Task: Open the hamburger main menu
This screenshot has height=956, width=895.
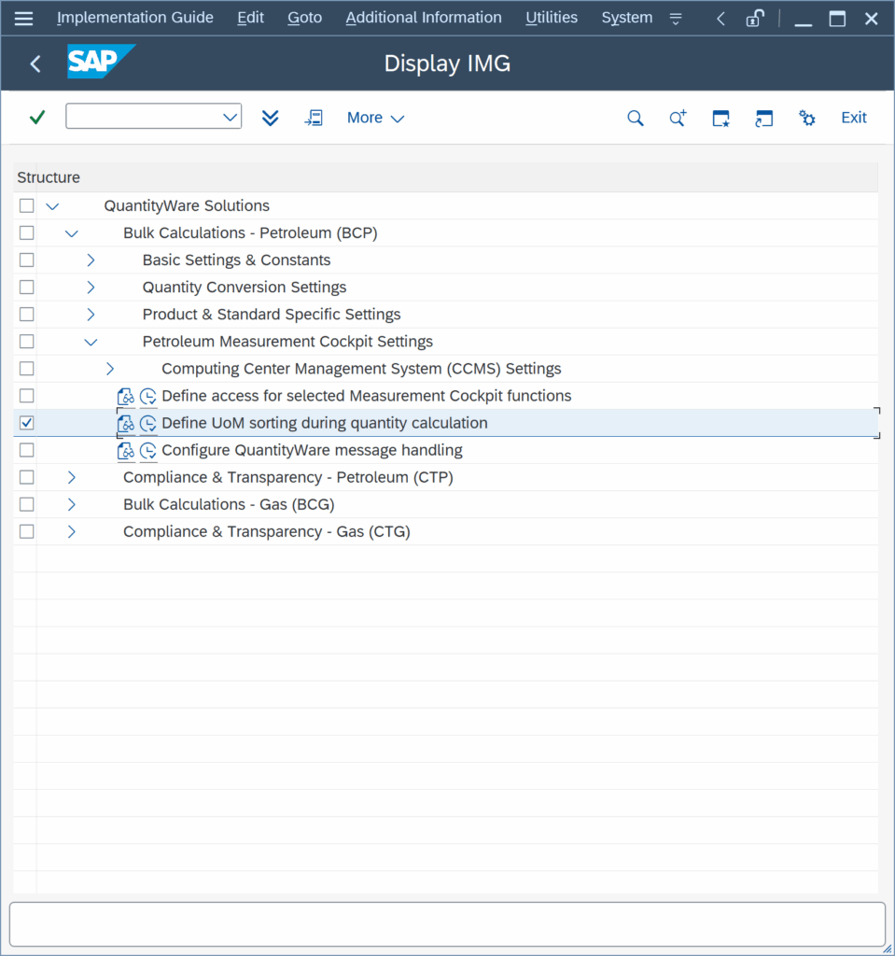Action: (23, 19)
